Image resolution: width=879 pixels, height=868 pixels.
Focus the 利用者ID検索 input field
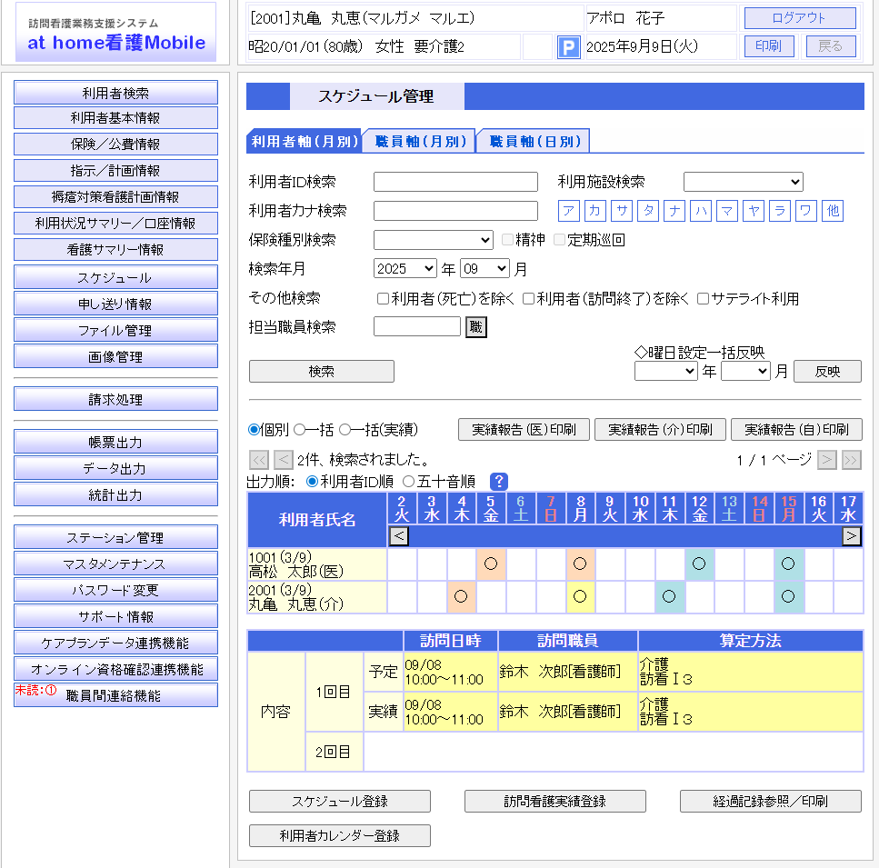455,182
